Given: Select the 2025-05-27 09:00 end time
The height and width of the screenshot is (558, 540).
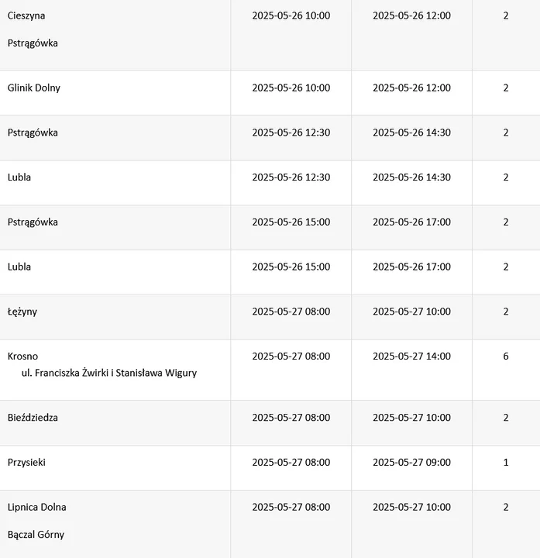Looking at the screenshot, I should pos(411,463).
